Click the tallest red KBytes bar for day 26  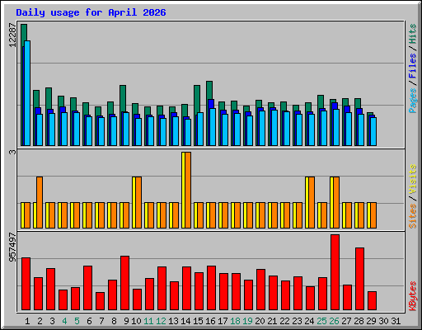coord(335,272)
